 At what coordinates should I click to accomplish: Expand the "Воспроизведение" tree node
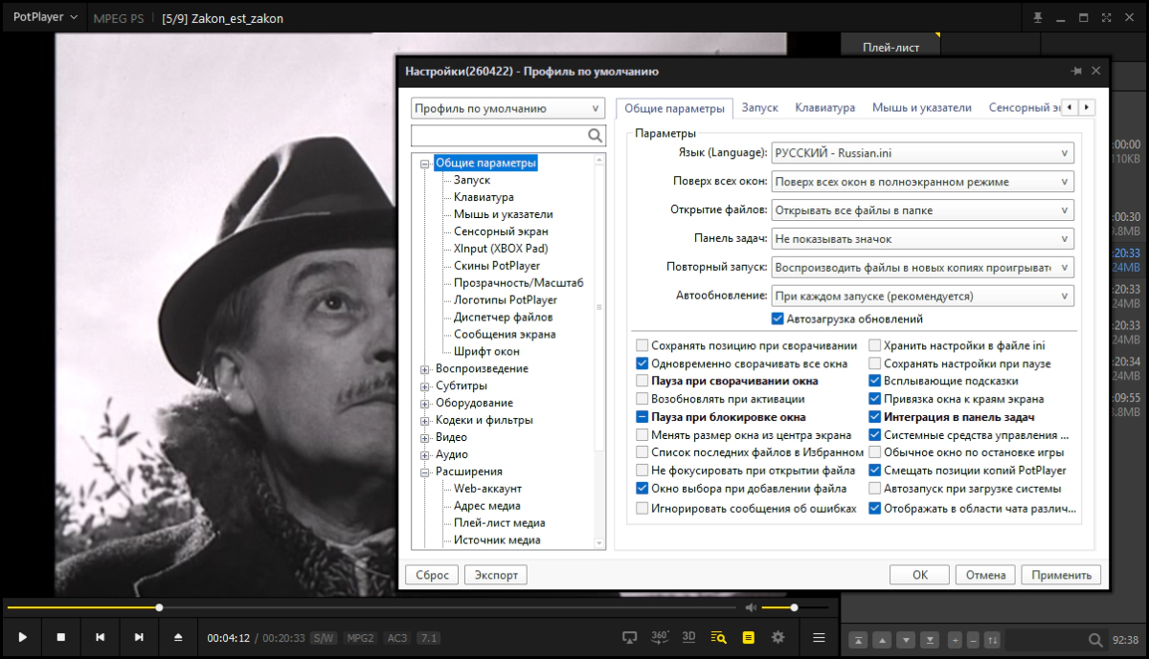coord(425,369)
